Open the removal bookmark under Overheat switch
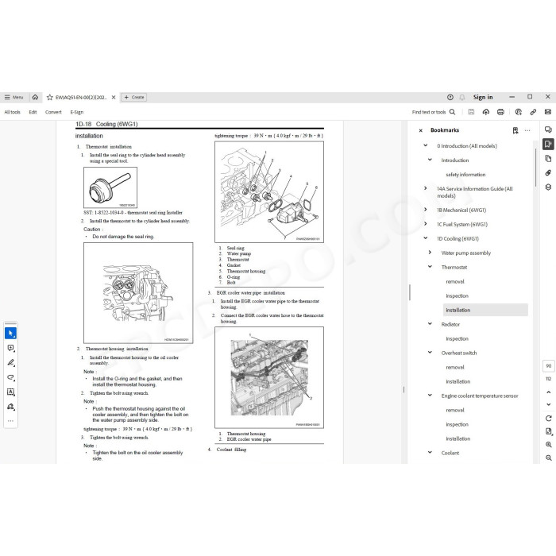This screenshot has height=556, width=556. point(455,367)
